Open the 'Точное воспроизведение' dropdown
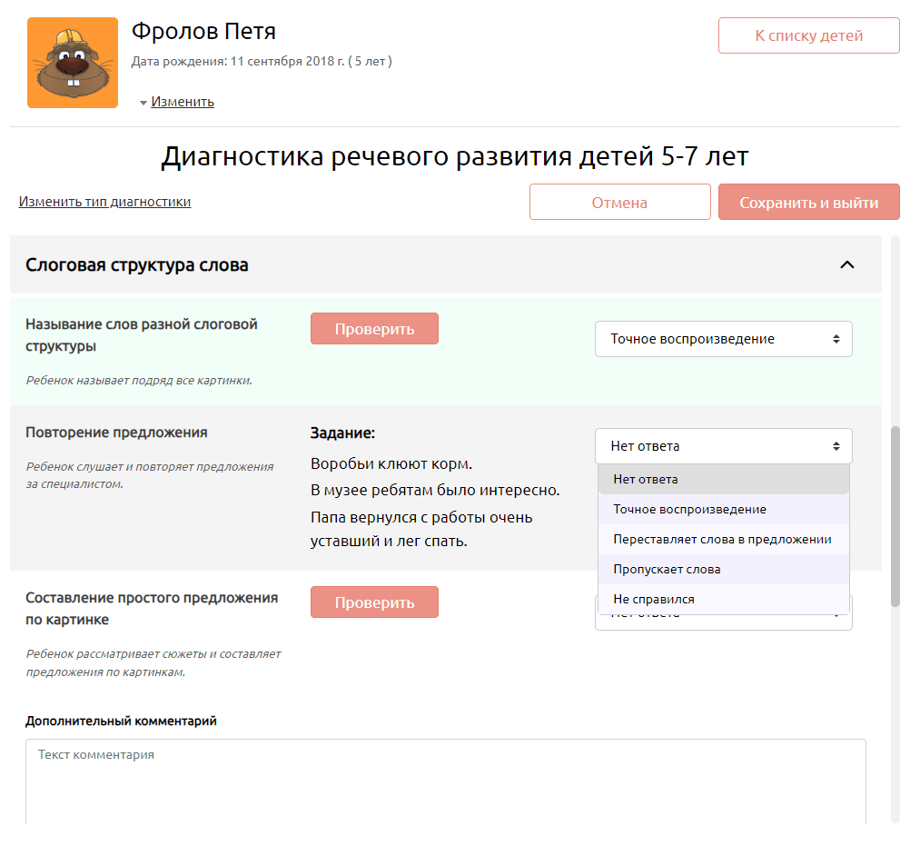The image size is (910, 846). tap(723, 339)
